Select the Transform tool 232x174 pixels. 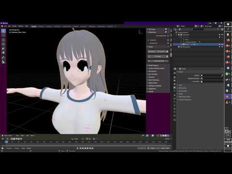click(x=3, y=53)
